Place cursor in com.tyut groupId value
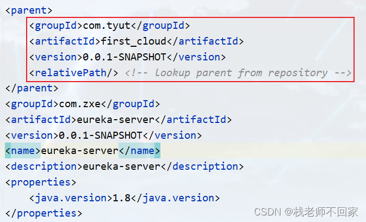Image resolution: width=366 pixels, height=222 pixels. tap(107, 26)
